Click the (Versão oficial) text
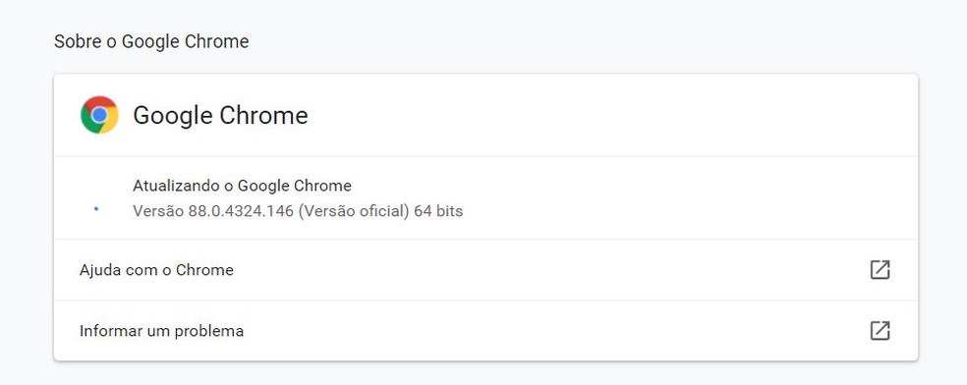Image resolution: width=967 pixels, height=385 pixels. [354, 211]
